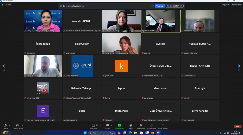Select purple E avatar tile
This screenshot has height=135, width=243.
tap(43, 111)
